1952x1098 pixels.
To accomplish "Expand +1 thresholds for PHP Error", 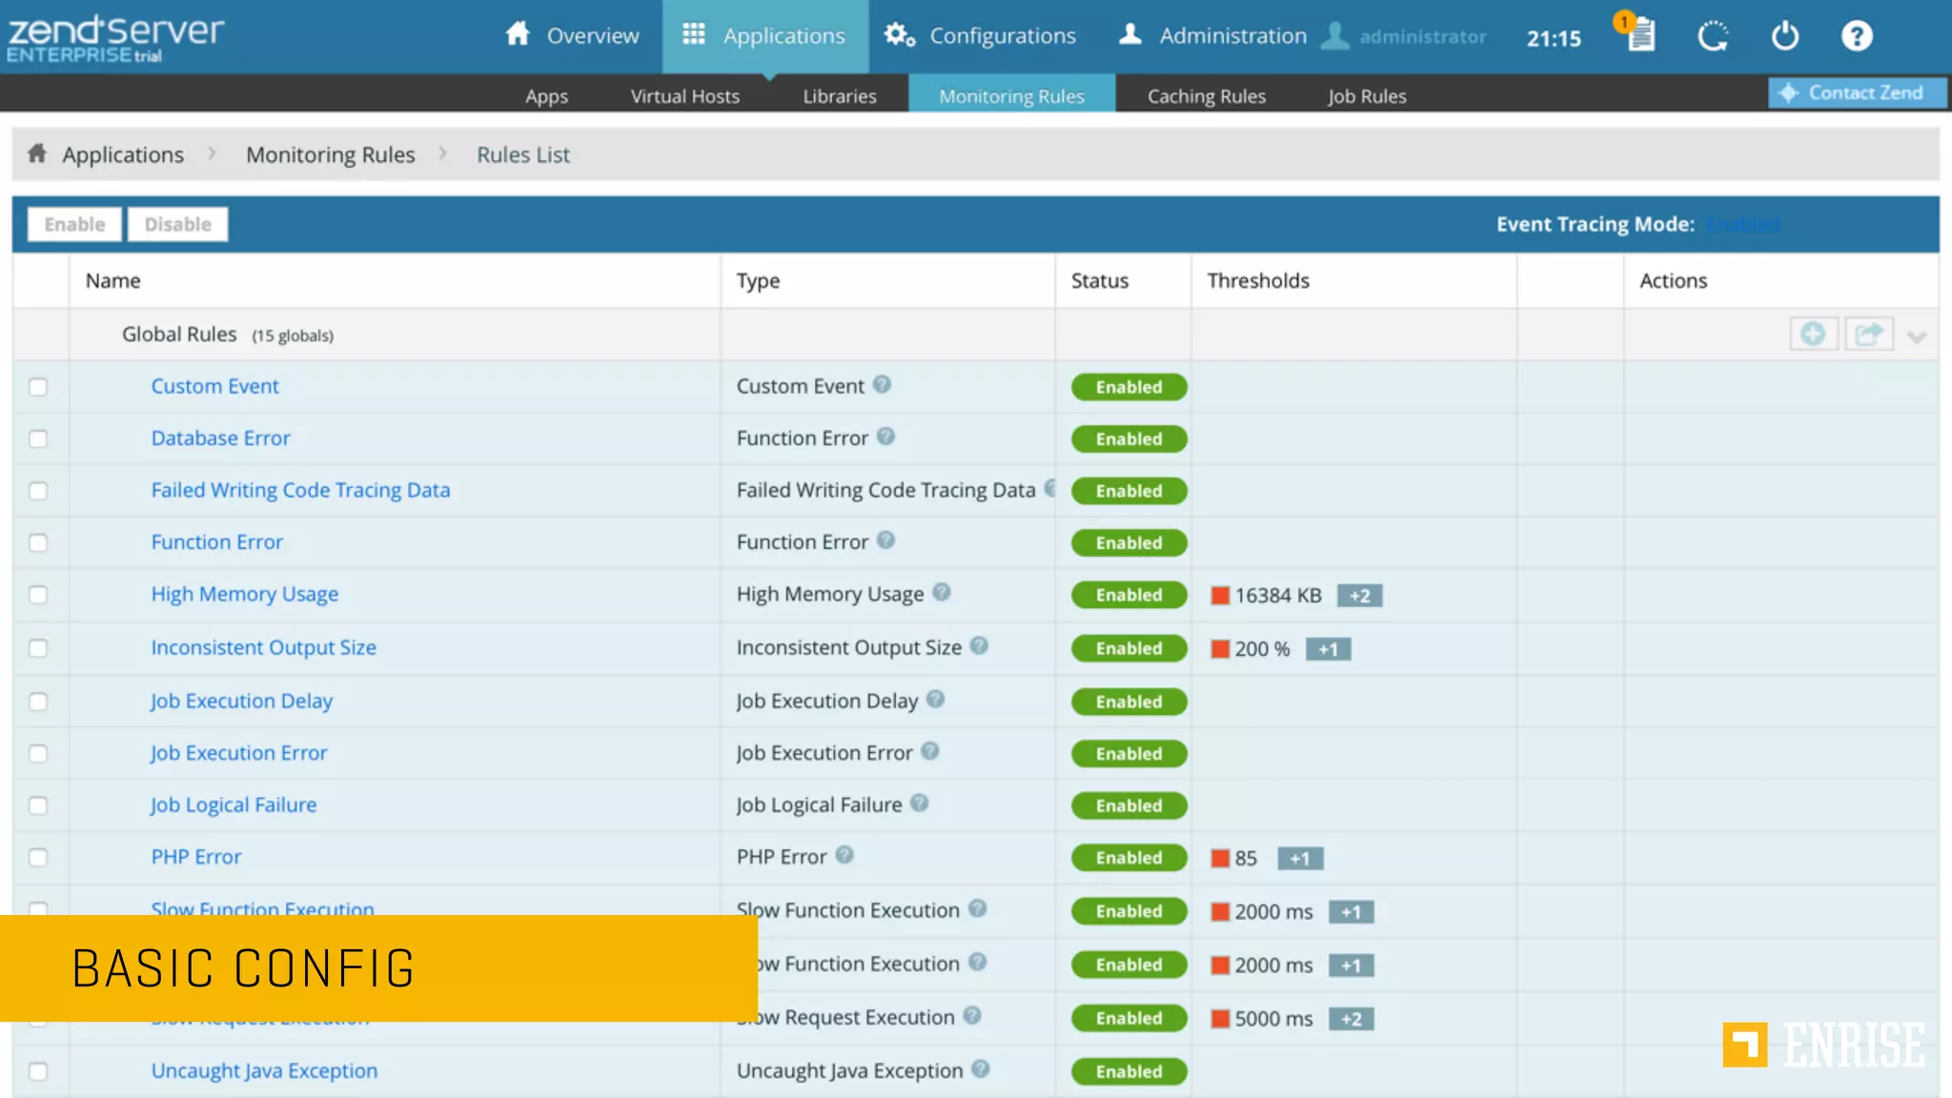I will point(1299,859).
